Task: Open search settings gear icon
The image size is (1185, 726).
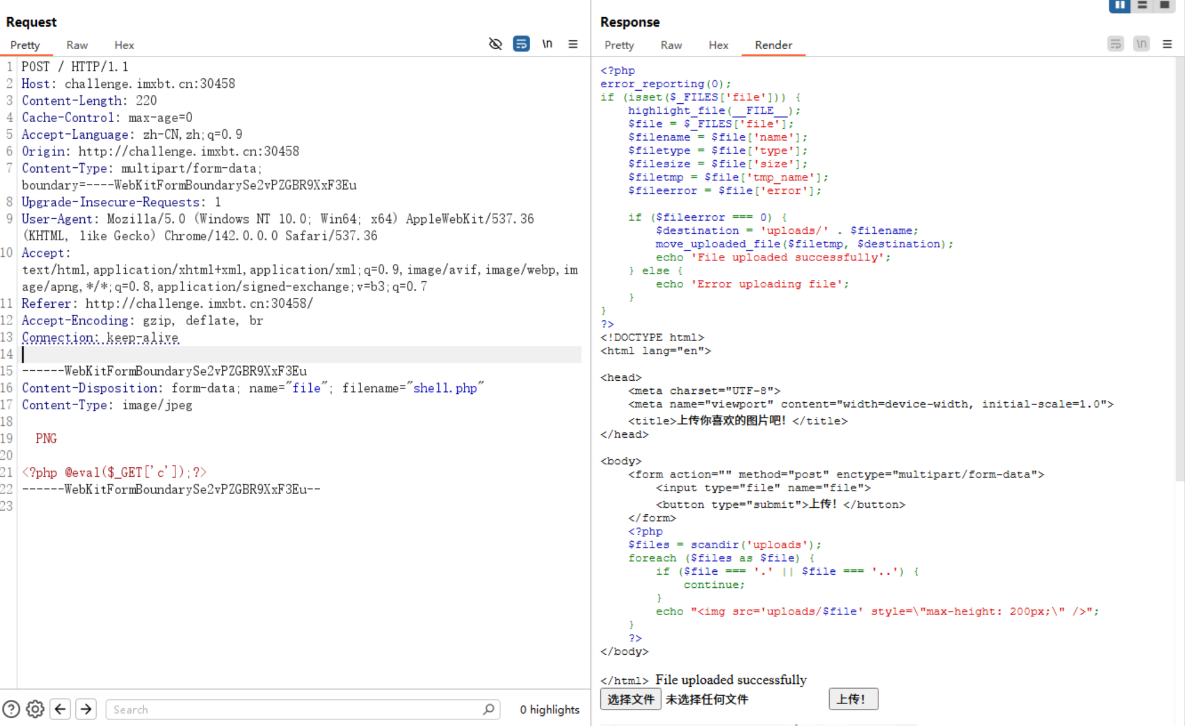Action: [35, 709]
